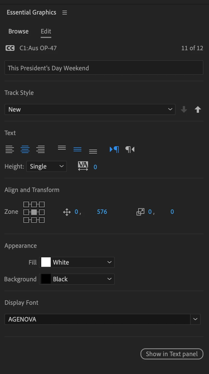Click the tracking VA icon

[x=83, y=166]
